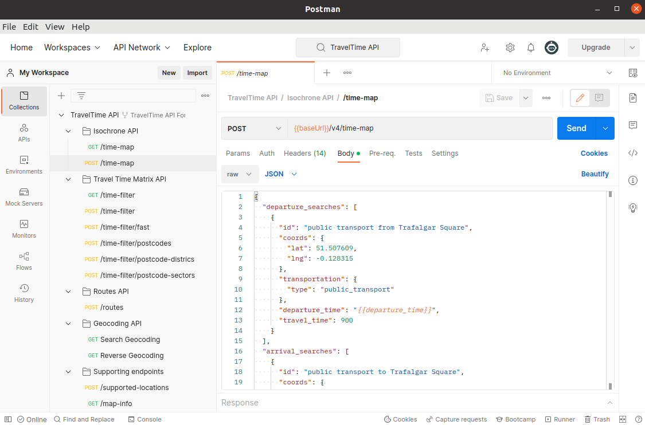
Task: Beautify the JSON request body
Action: 595,174
